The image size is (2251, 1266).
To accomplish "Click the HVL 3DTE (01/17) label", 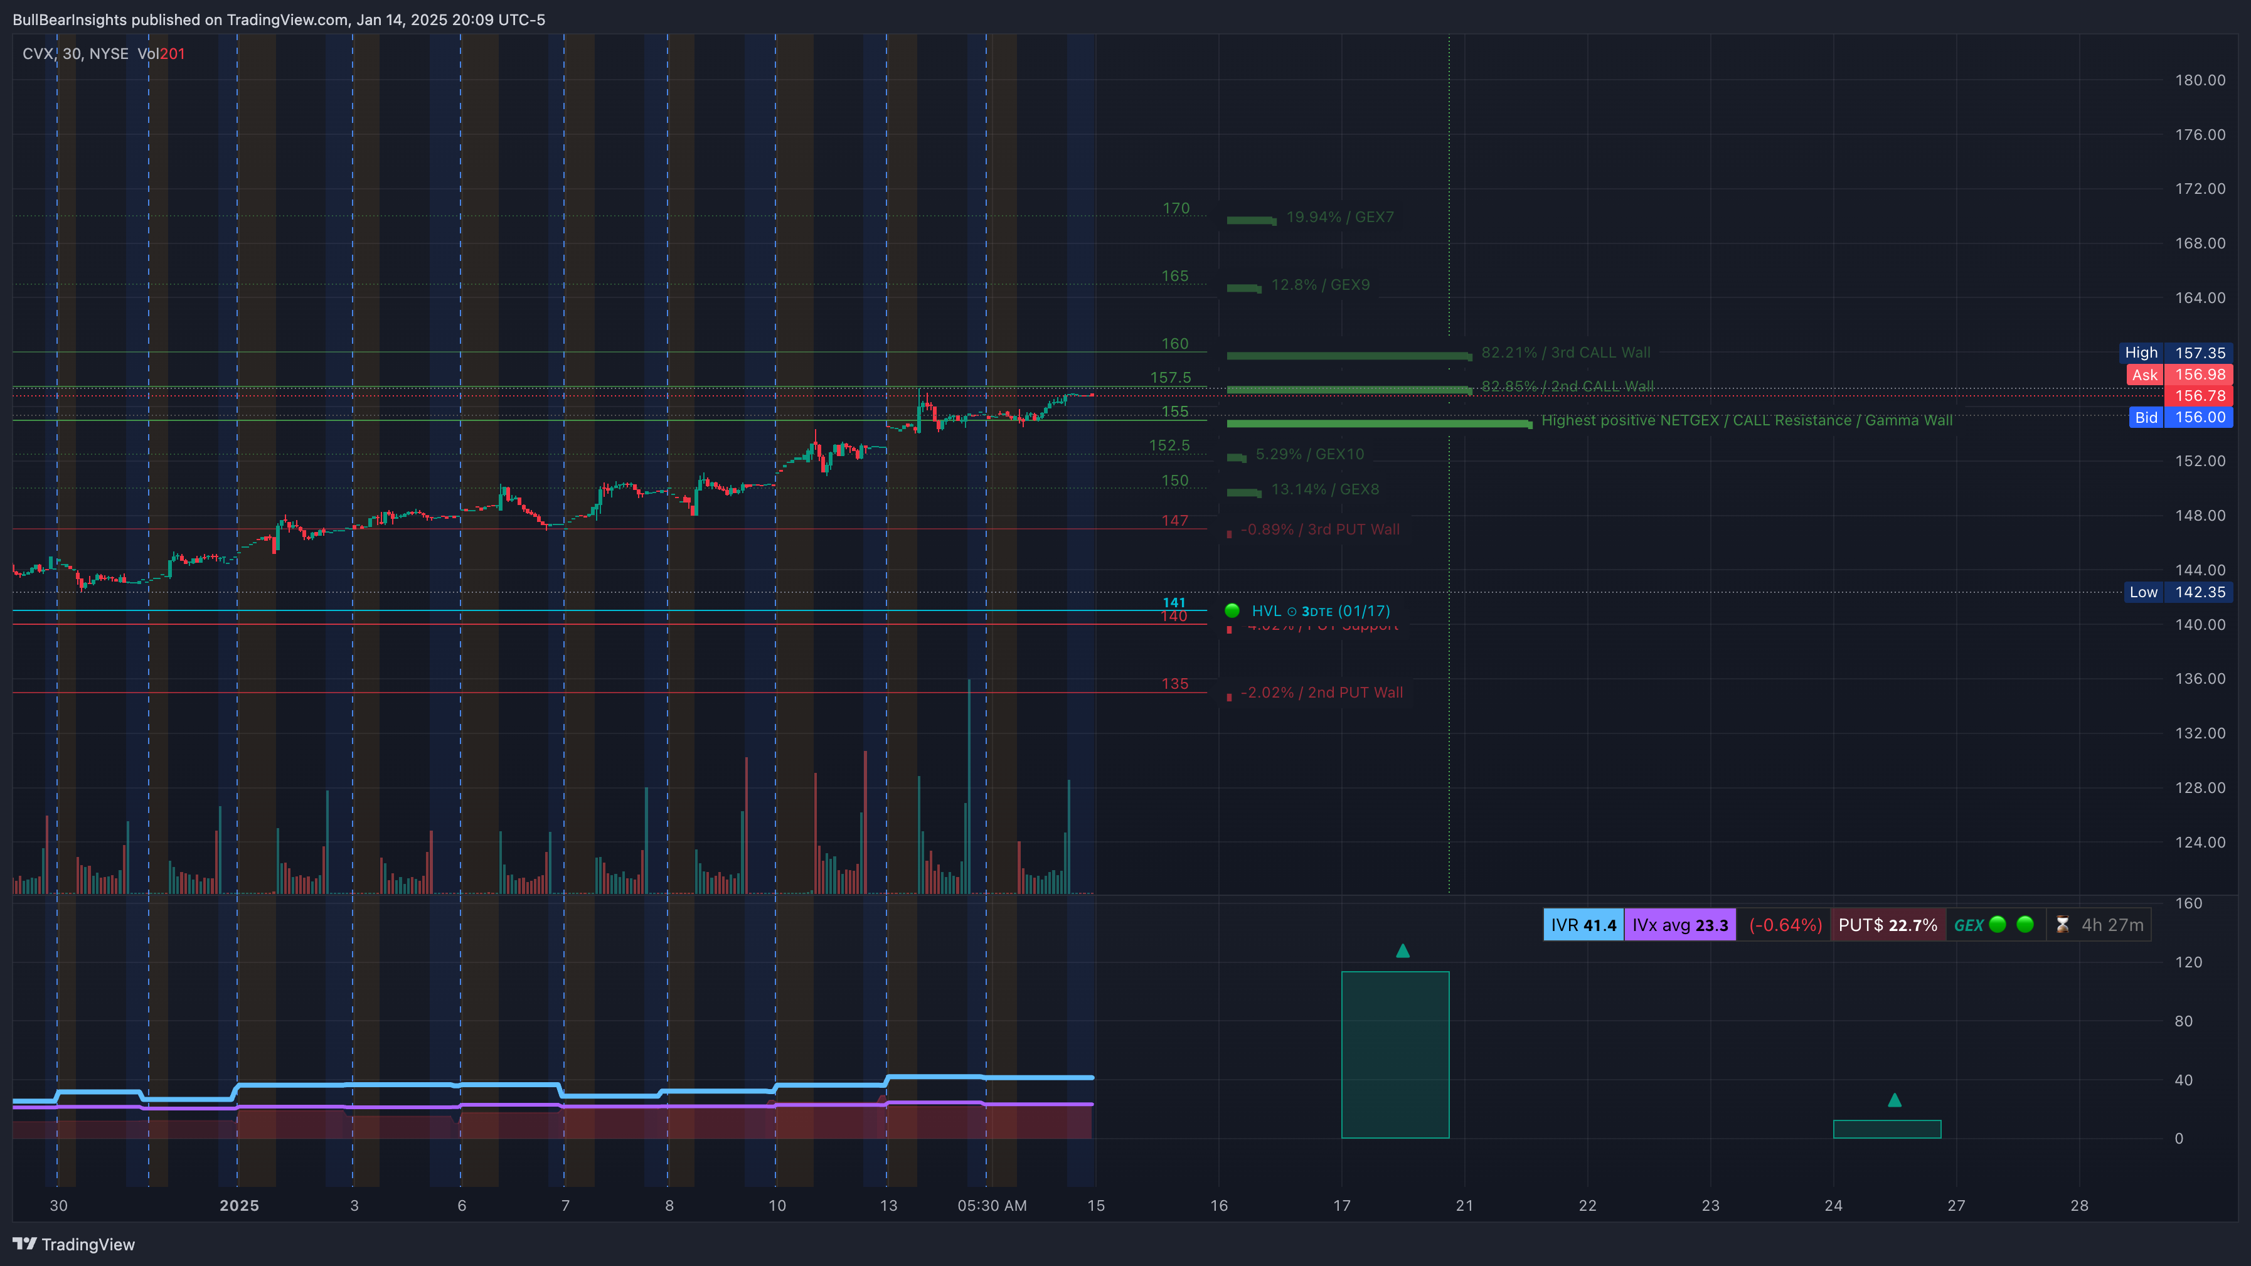I will pos(1321,610).
